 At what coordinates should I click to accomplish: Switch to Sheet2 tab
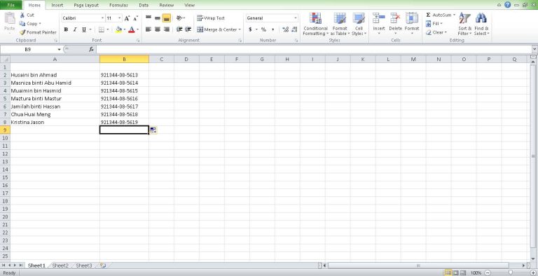(60, 265)
